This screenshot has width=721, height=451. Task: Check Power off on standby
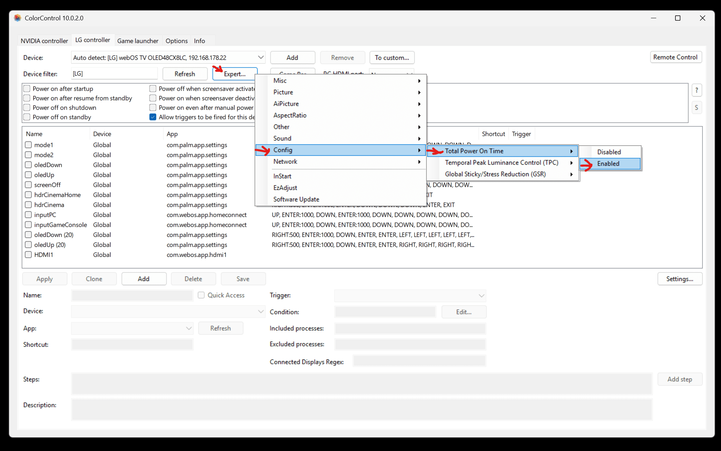tap(27, 117)
